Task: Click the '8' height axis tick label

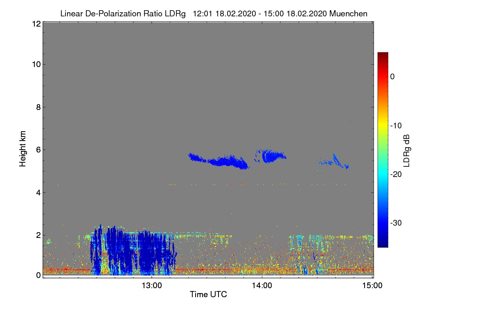Action: tap(38, 107)
